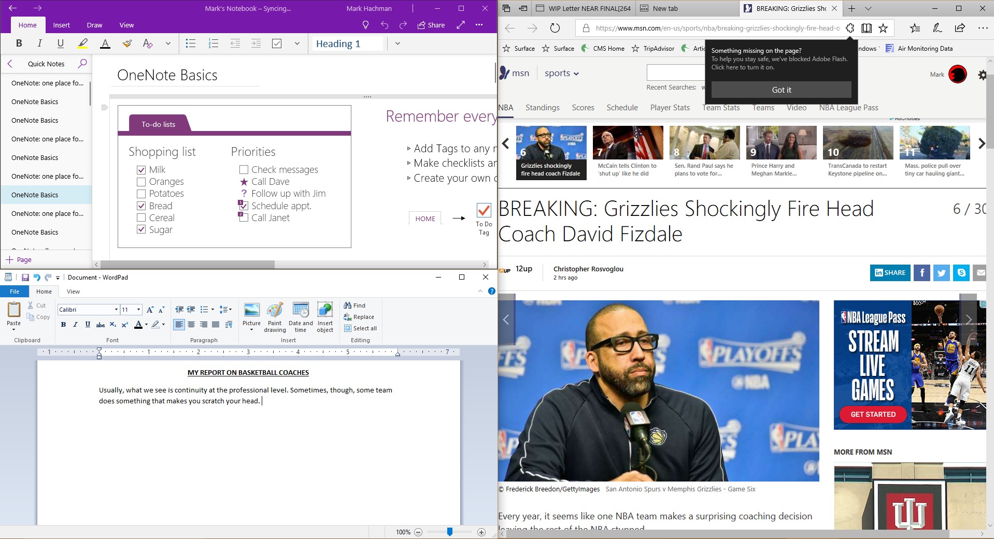
Task: Increase indent in OneNote toolbar
Action: click(x=256, y=43)
